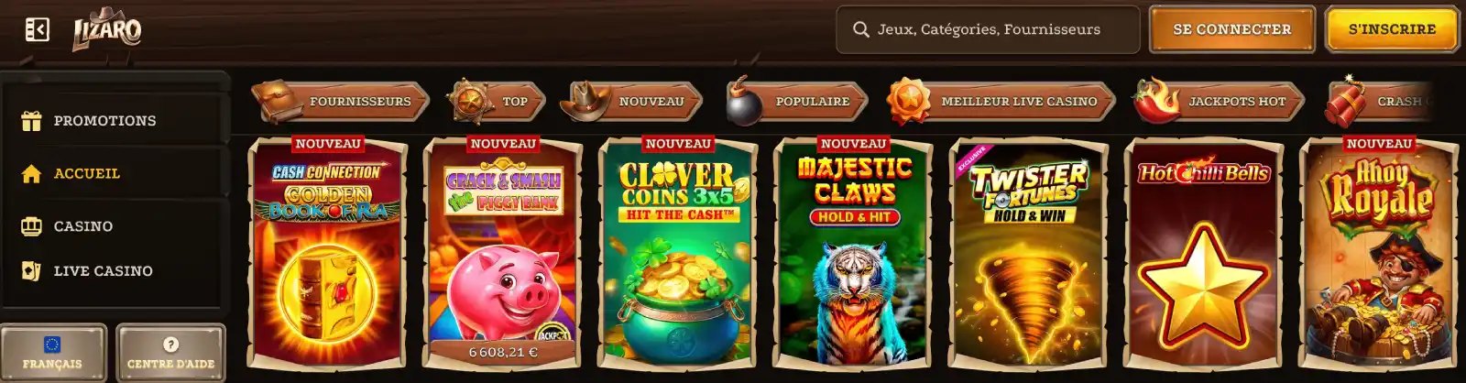The image size is (1466, 383).
Task: Go to Accueil using the house icon
Action: click(31, 173)
